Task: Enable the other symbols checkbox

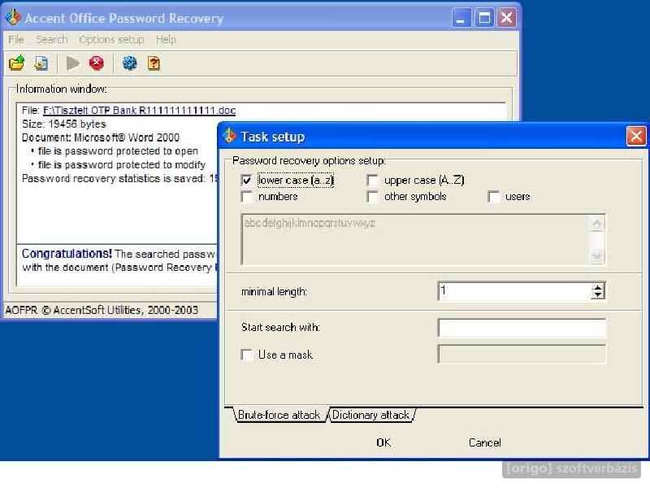Action: 372,196
